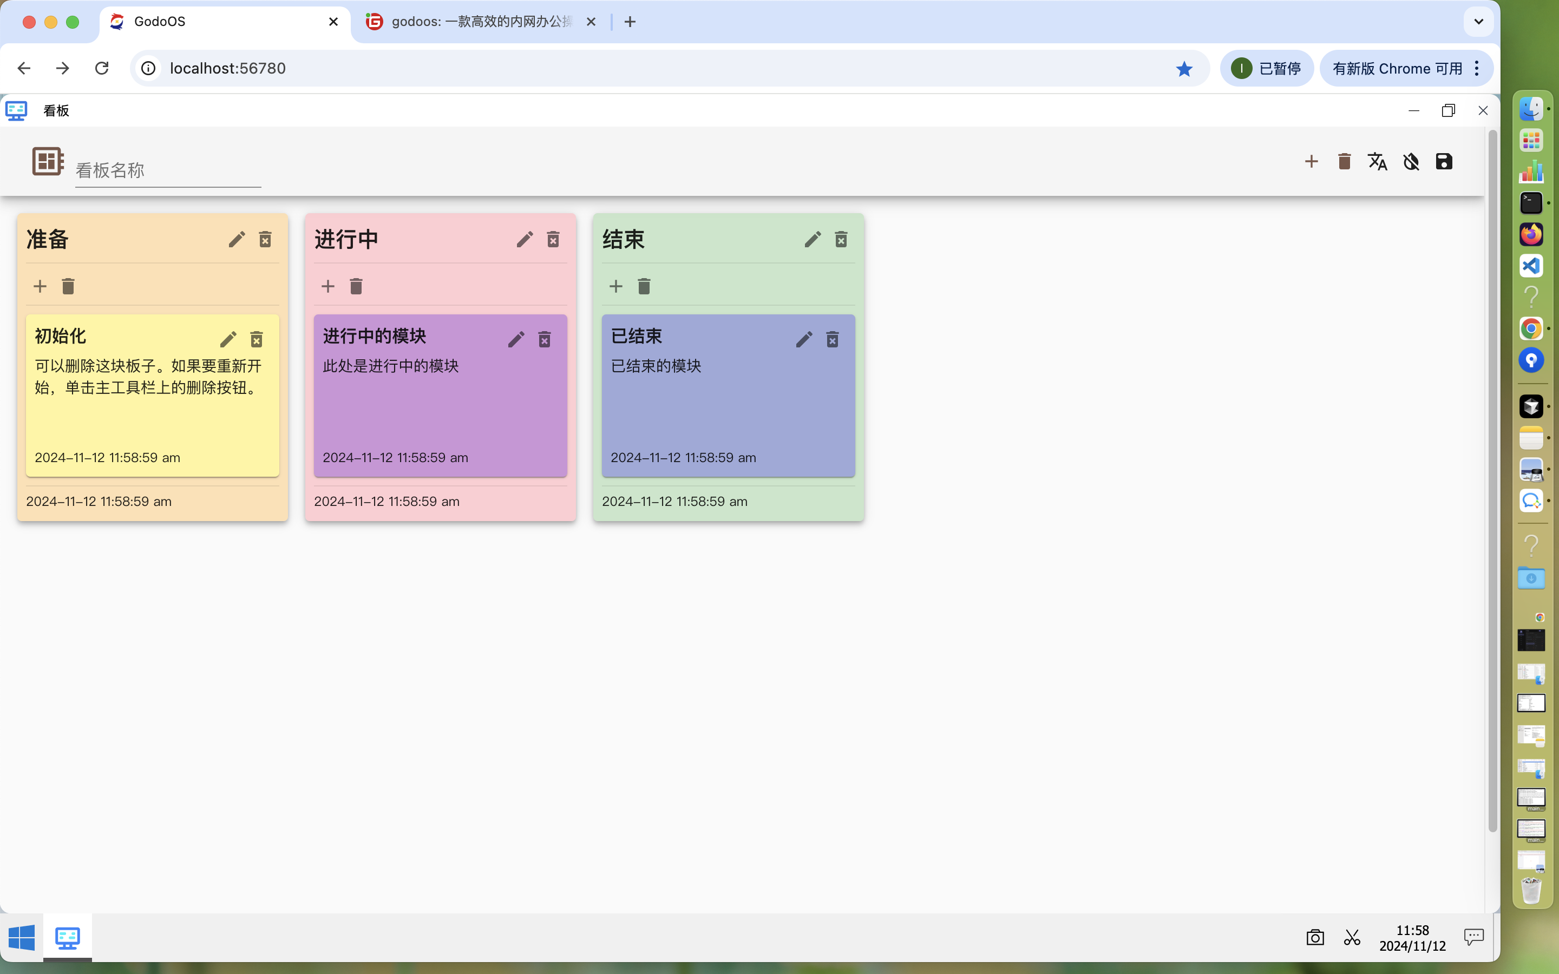Click the 进行中 column heading
Image resolution: width=1559 pixels, height=974 pixels.
pos(346,240)
